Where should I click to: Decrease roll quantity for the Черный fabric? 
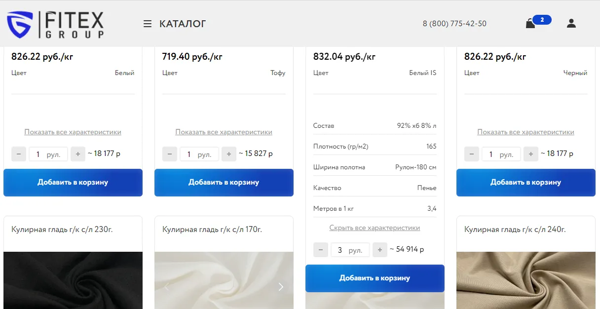pos(472,154)
